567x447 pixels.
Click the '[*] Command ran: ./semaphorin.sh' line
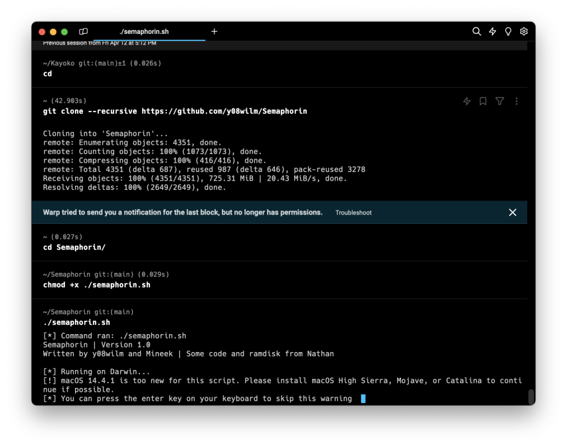pyautogui.click(x=114, y=335)
